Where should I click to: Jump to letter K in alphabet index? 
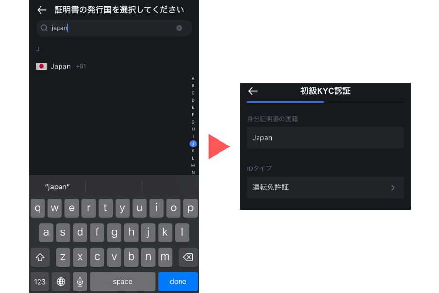tap(193, 151)
